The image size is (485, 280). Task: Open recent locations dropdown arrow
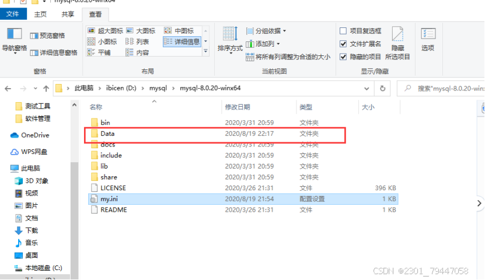[x=35, y=89]
